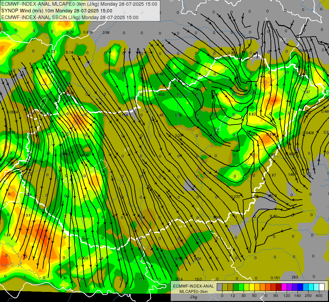Click the map value 15.0
The width and height of the screenshot is (329, 302).
coord(198,279)
